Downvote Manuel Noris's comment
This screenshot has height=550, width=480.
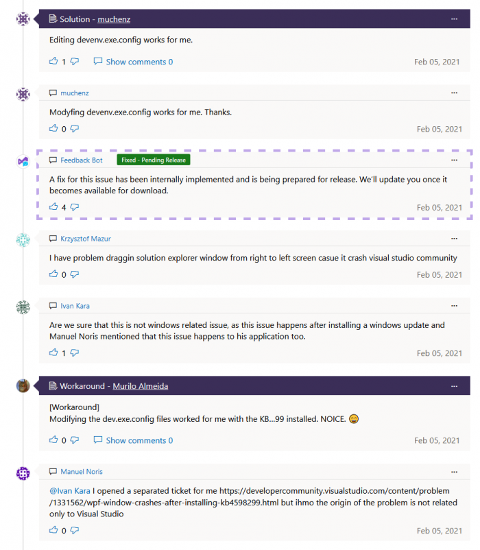75,530
